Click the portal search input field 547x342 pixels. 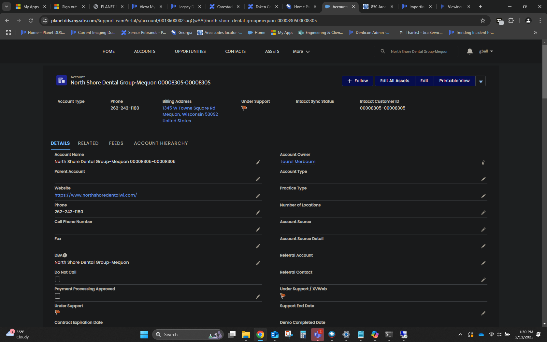pyautogui.click(x=419, y=52)
